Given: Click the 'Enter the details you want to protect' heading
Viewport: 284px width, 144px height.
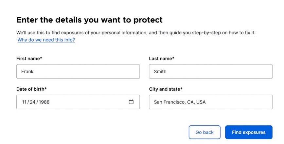Looking at the screenshot, I should pos(89,20).
